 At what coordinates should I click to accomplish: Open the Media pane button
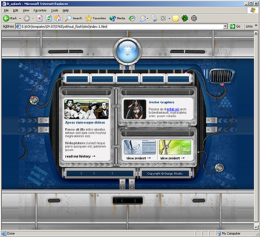pos(117,18)
